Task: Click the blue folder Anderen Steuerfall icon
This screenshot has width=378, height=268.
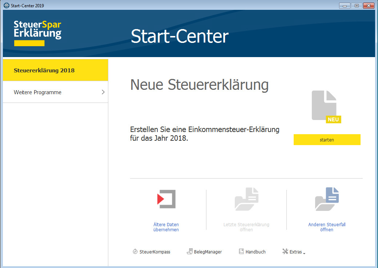Action: [x=327, y=199]
